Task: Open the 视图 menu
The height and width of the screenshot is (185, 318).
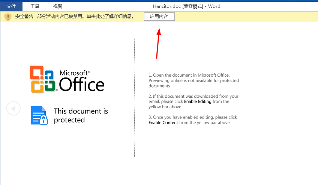Action: (58, 6)
